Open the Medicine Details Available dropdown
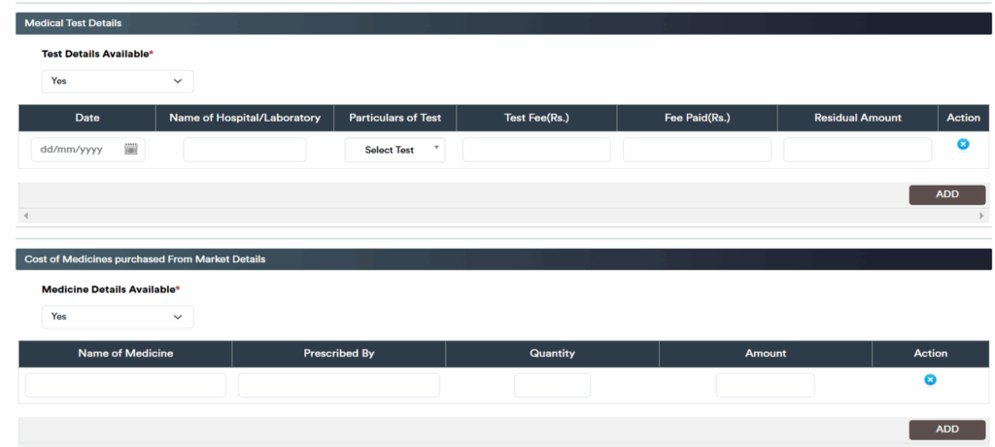This screenshot has width=995, height=447. click(x=117, y=317)
